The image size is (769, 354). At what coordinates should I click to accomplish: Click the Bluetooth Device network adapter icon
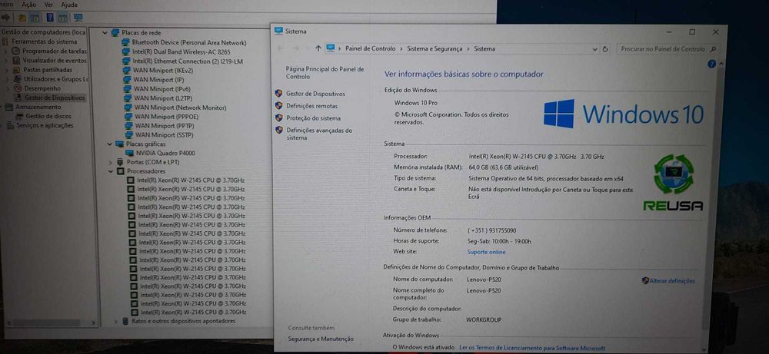125,42
